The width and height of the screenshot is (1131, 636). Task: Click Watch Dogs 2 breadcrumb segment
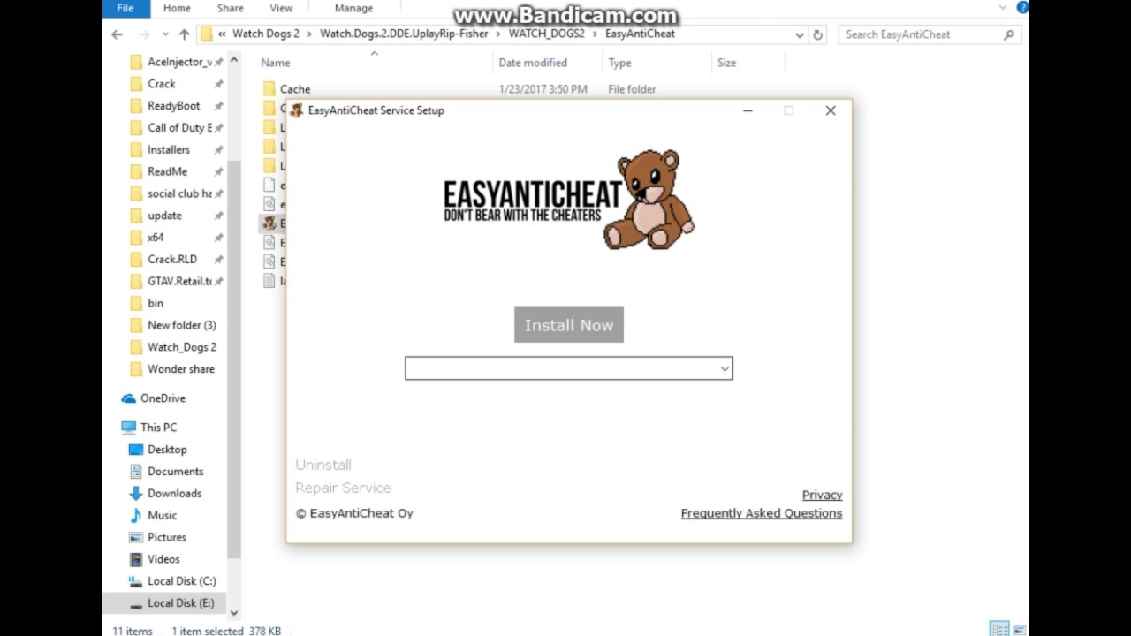(x=266, y=34)
